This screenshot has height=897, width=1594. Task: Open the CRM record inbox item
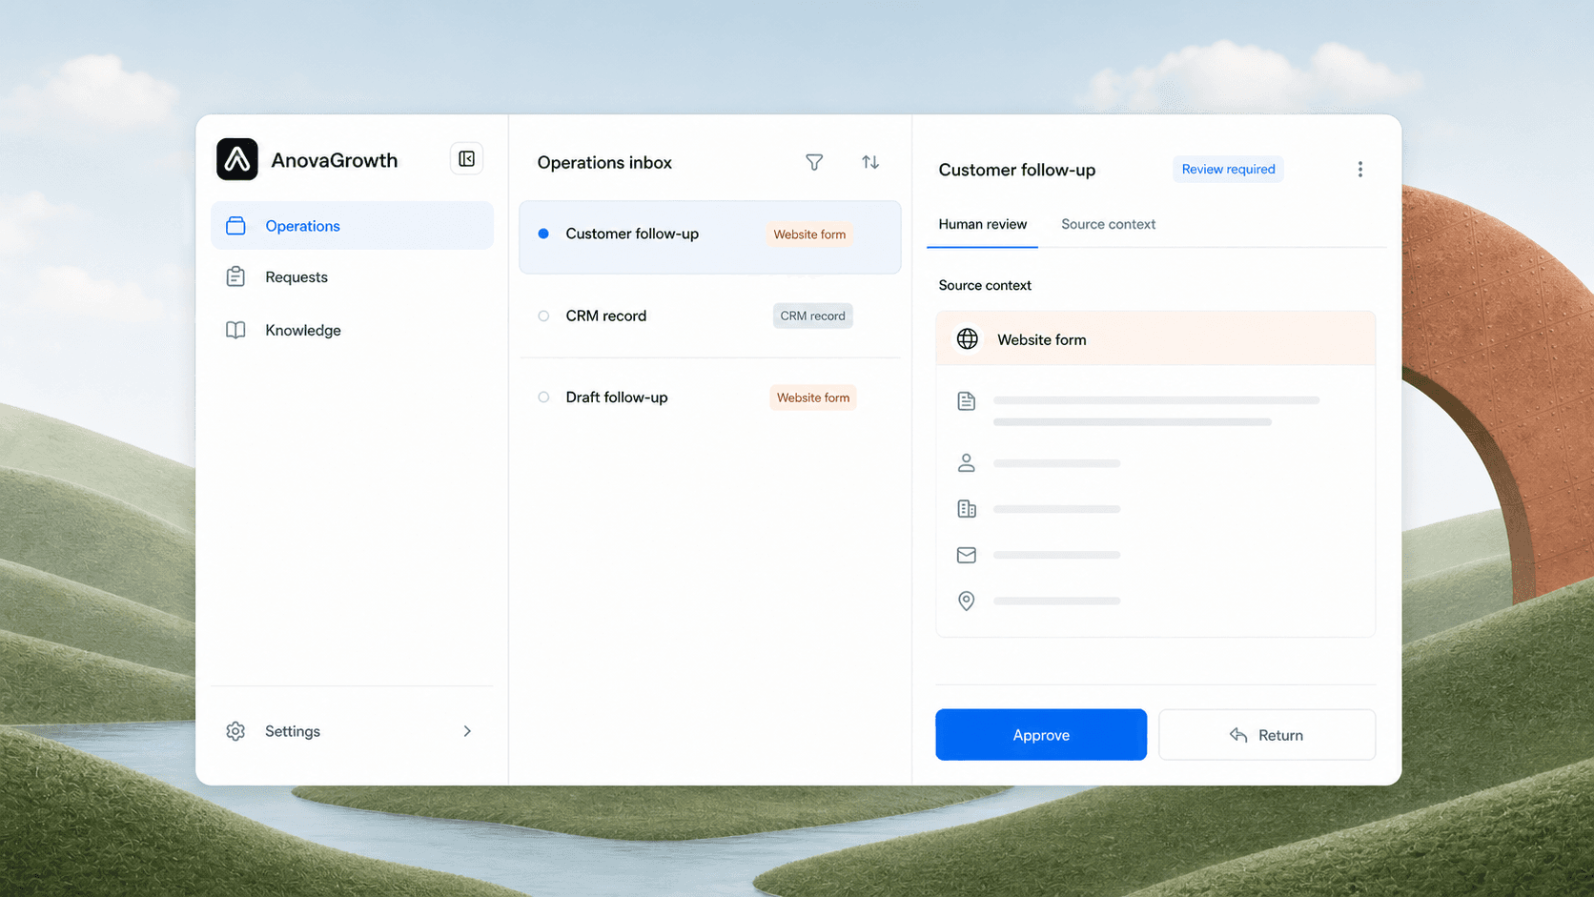(710, 316)
